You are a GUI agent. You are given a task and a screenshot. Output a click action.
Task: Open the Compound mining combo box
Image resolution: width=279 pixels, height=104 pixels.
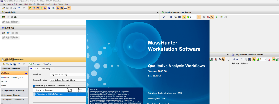pyautogui.click(x=68, y=80)
